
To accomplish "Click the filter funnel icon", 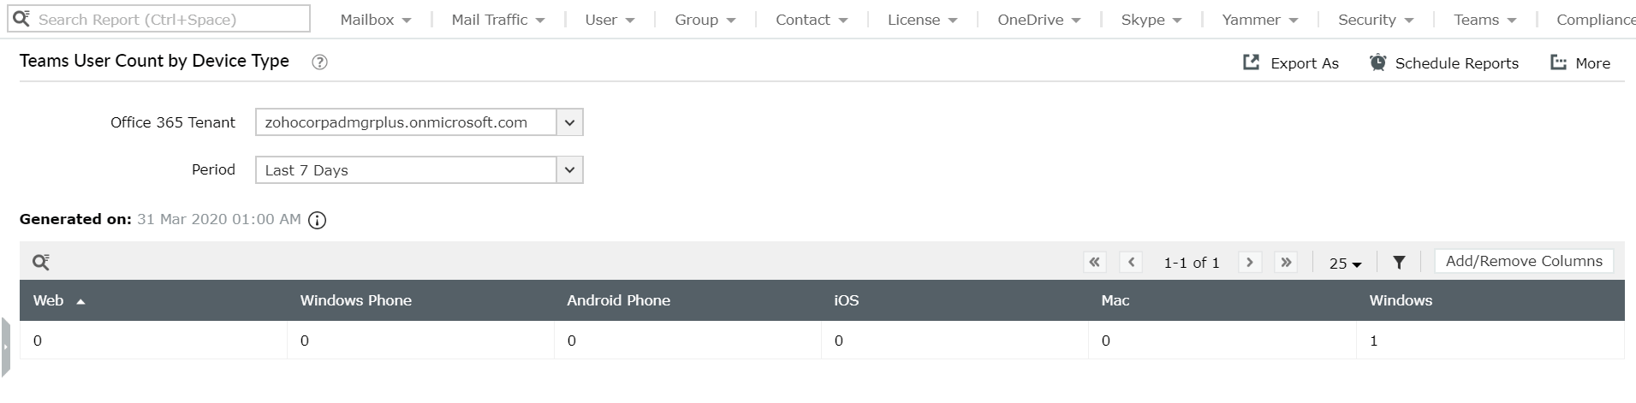I will coord(1399,262).
